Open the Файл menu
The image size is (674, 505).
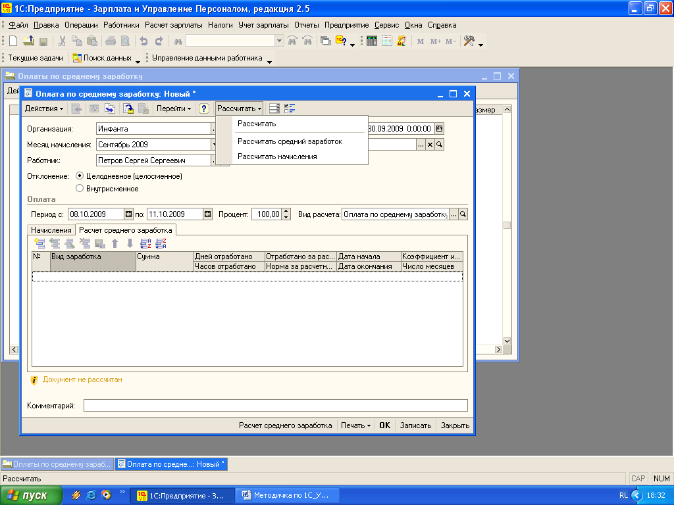click(18, 25)
